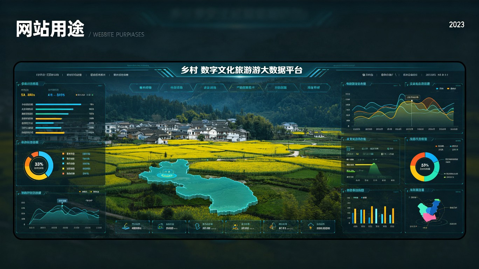Click the house icon in bottom cards
This screenshot has width=479, height=269.
(311, 226)
